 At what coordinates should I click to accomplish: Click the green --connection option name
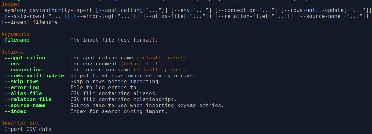point(23,70)
